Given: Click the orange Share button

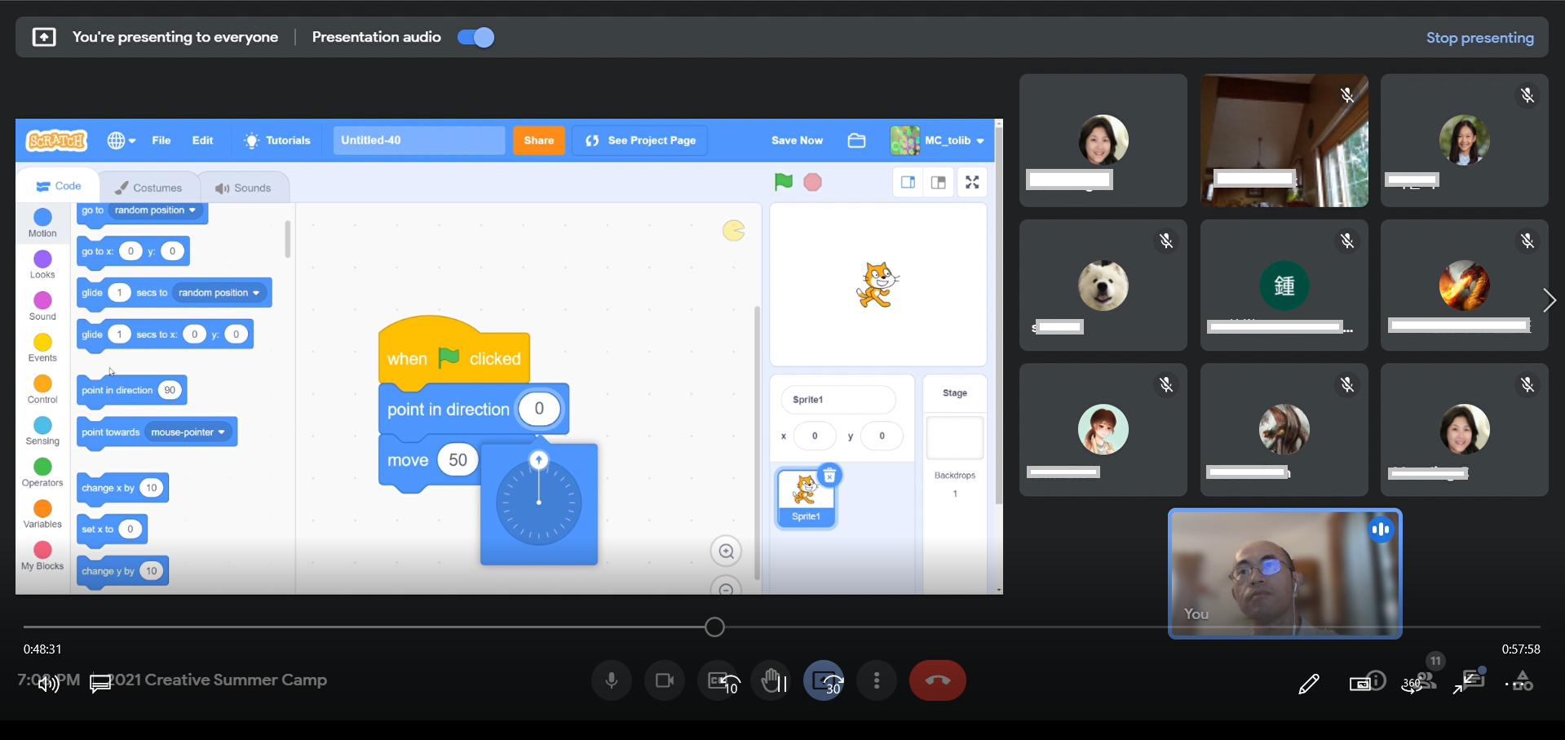Looking at the screenshot, I should click(x=538, y=140).
